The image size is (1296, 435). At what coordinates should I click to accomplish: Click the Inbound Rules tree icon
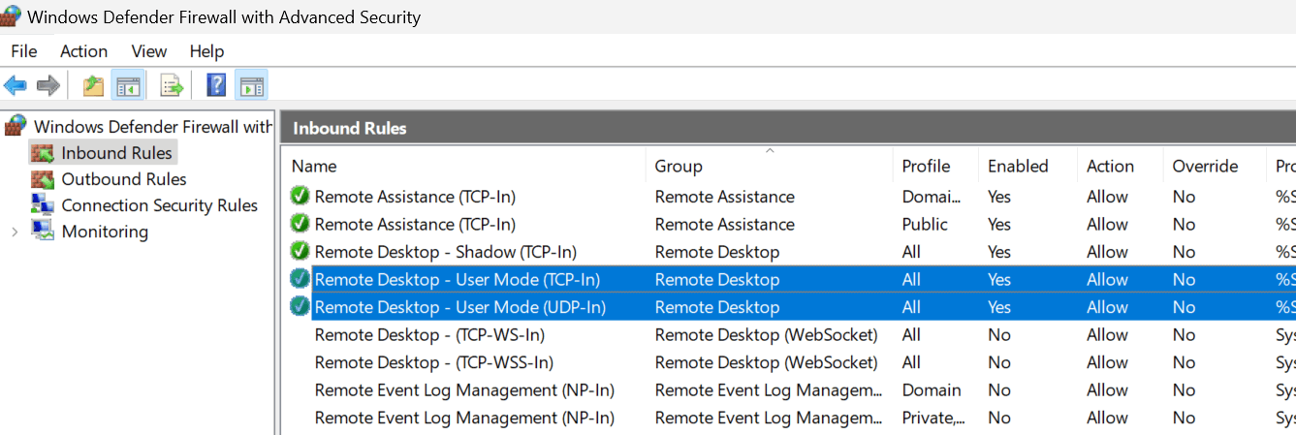coord(43,152)
